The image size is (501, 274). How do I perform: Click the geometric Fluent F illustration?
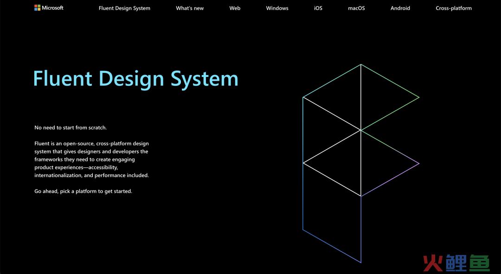[361, 164]
